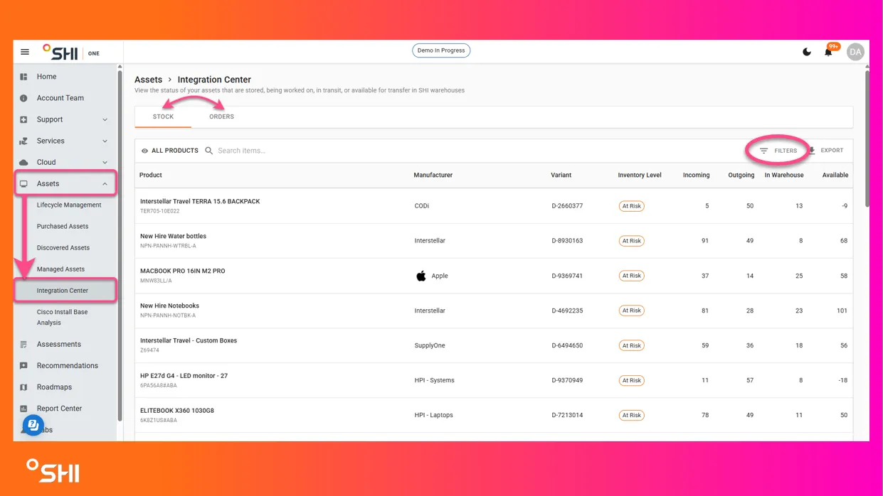Select Interstellar Travel - Custom Boxes product
This screenshot has width=883, height=496.
tap(189, 340)
